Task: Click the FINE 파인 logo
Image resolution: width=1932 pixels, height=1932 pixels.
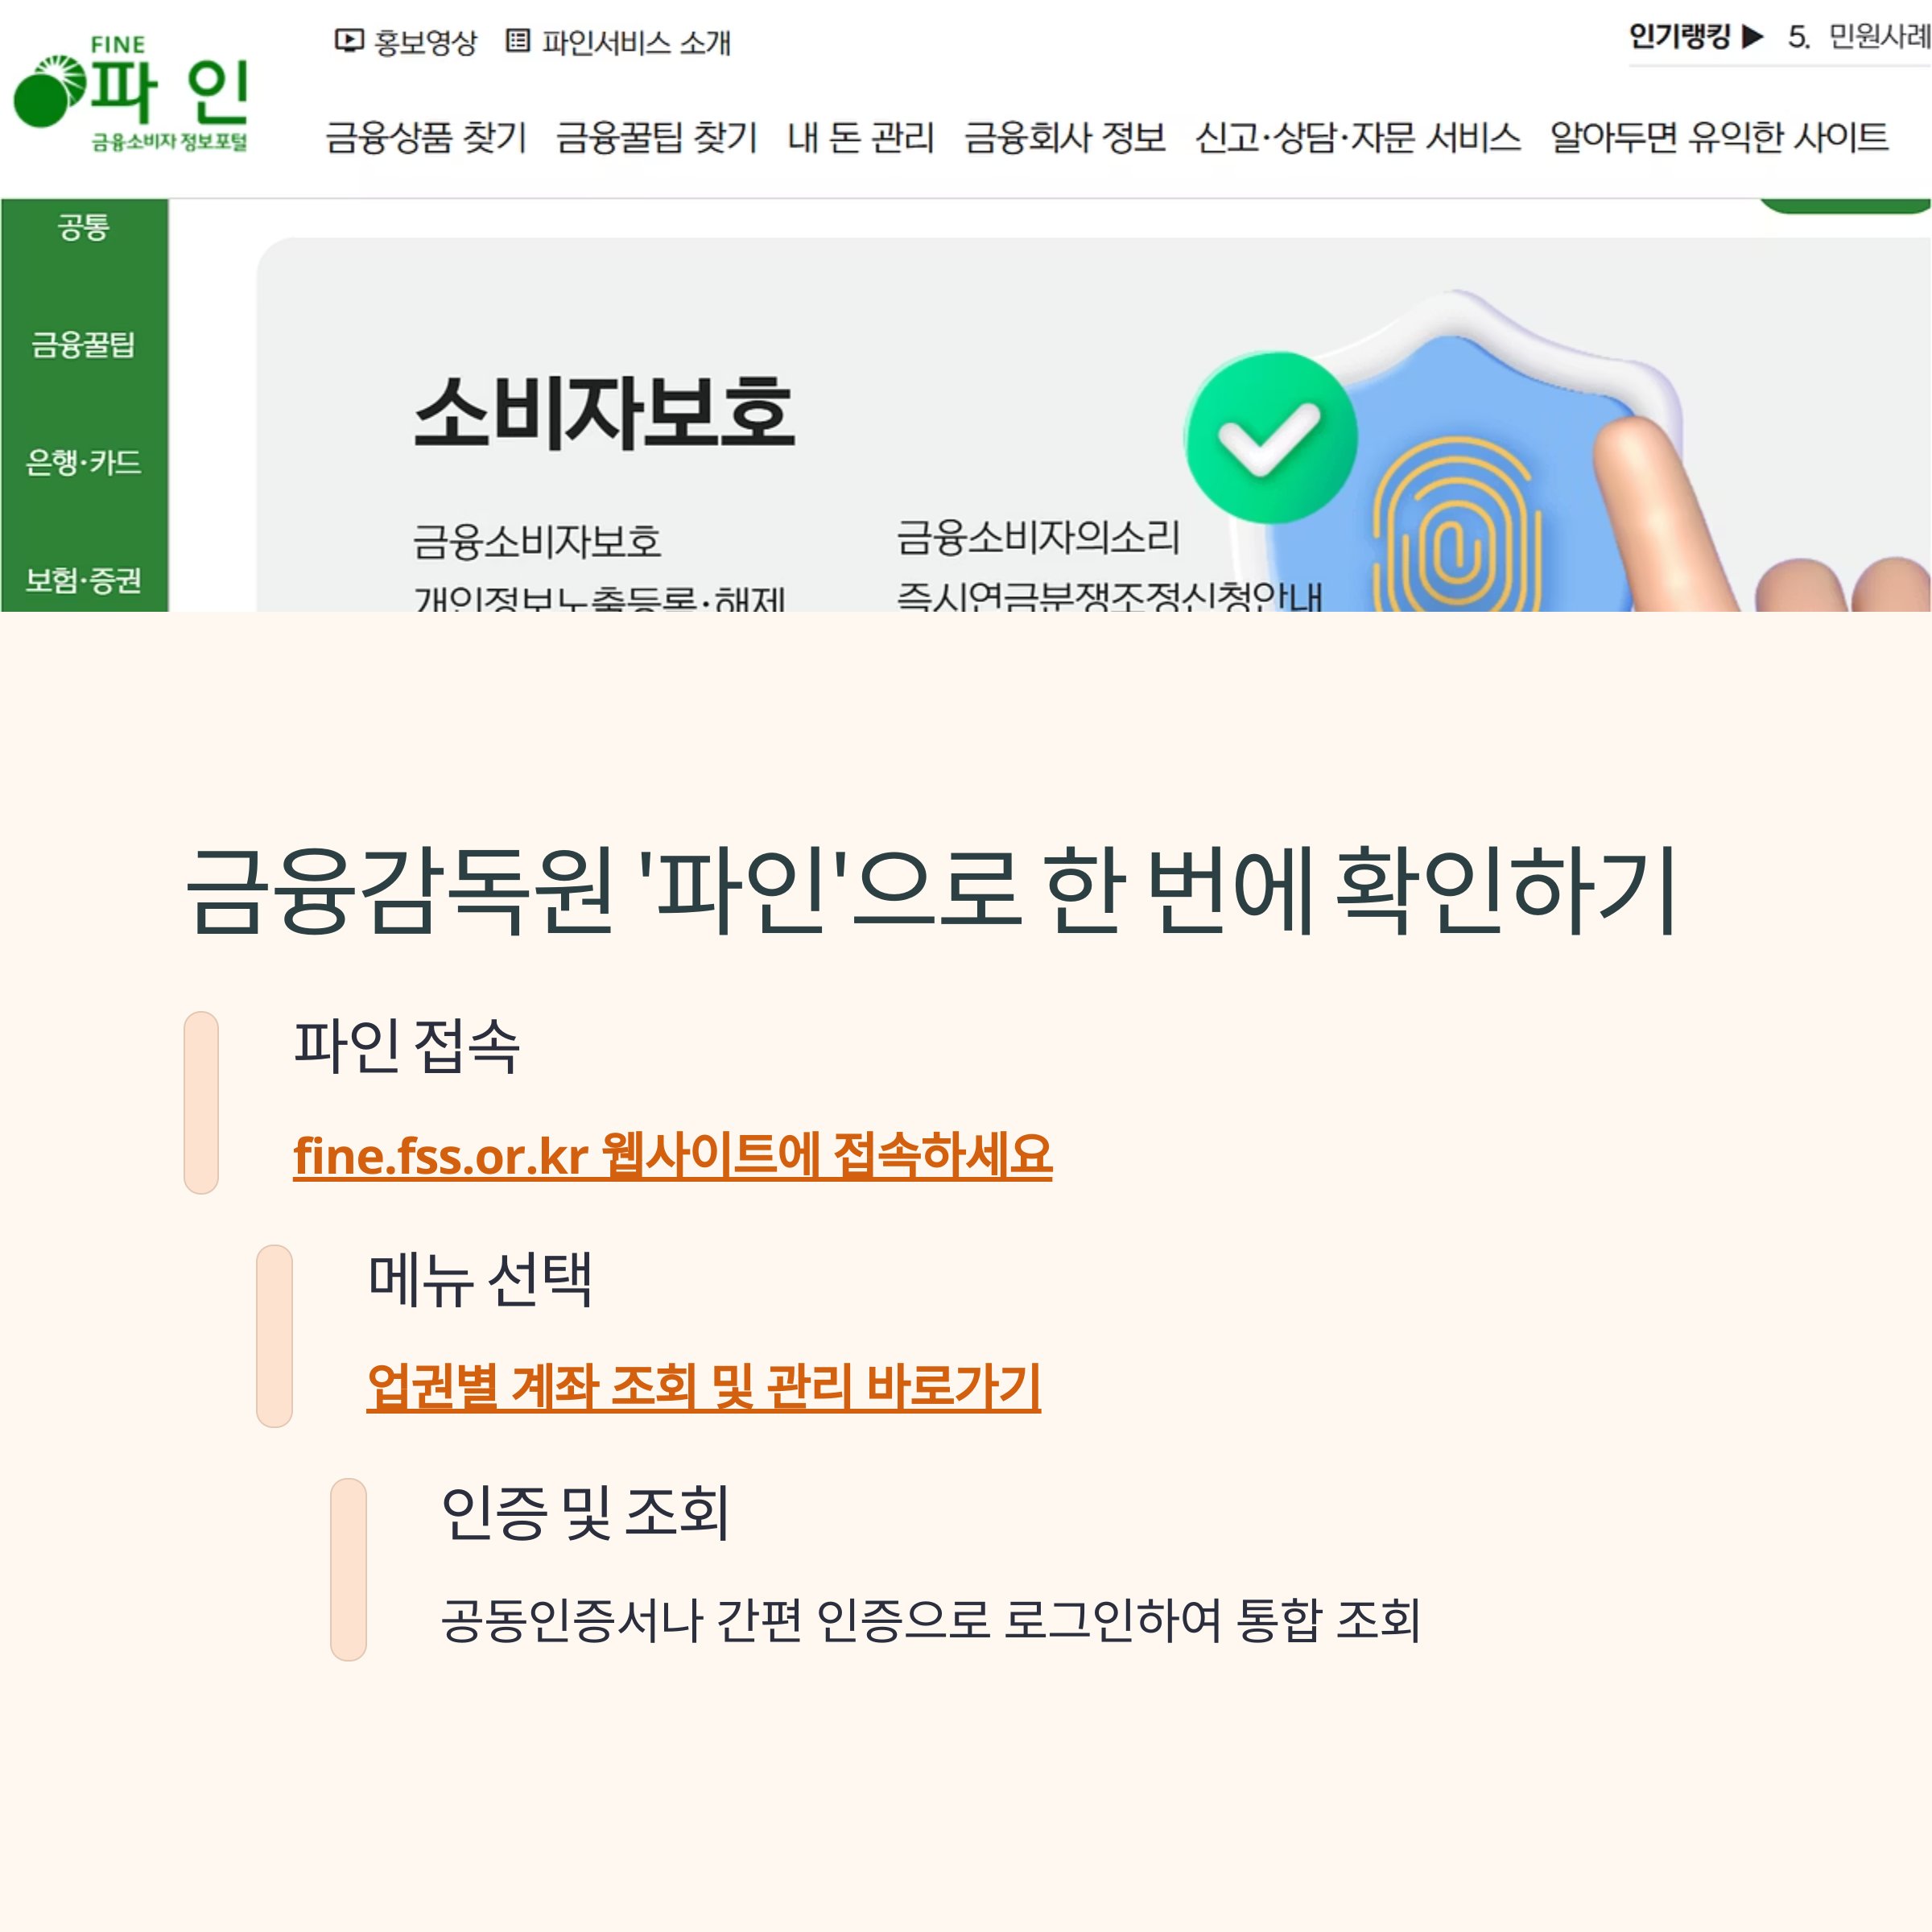Action: [131, 95]
